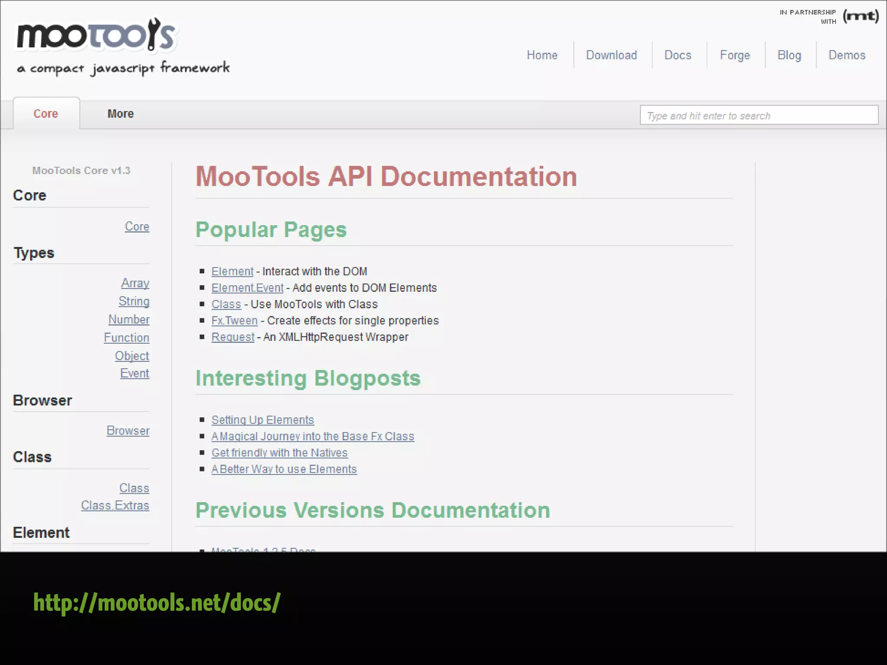Open Request in Popular Pages
Image resolution: width=887 pixels, height=665 pixels.
(233, 337)
